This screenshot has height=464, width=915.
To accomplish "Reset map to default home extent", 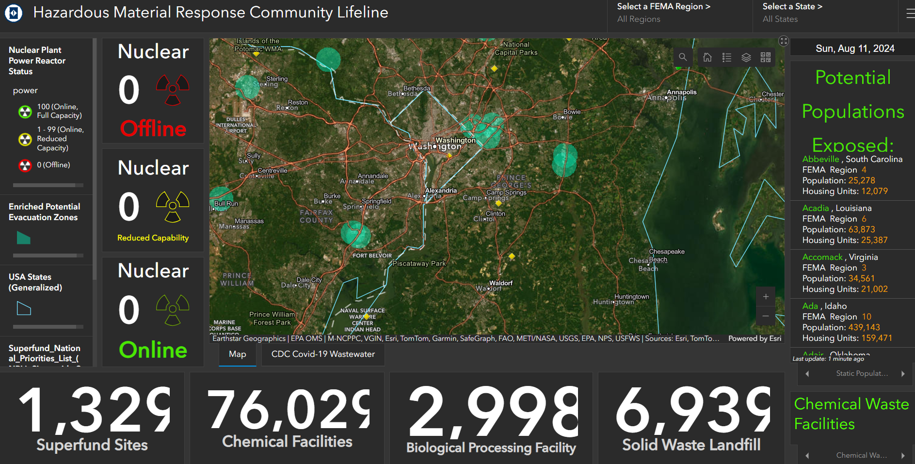I will [707, 57].
